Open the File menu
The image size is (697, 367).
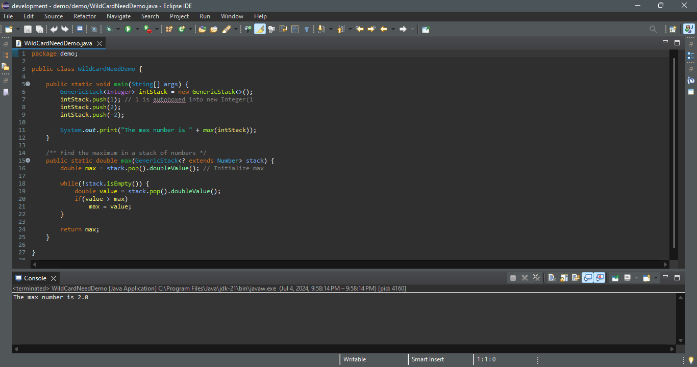tap(8, 16)
